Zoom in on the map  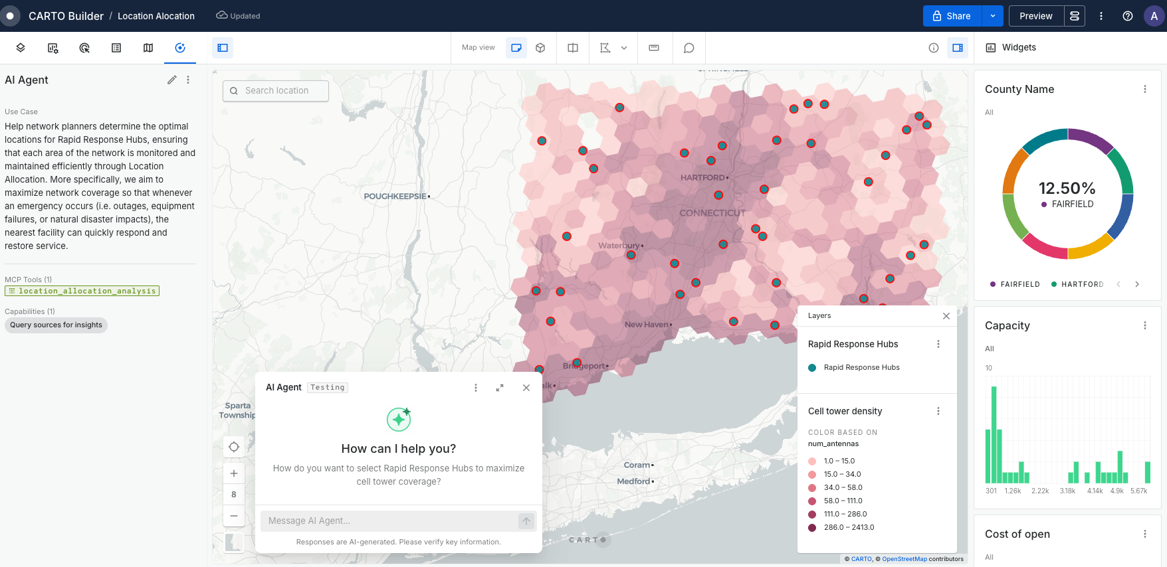tap(234, 473)
